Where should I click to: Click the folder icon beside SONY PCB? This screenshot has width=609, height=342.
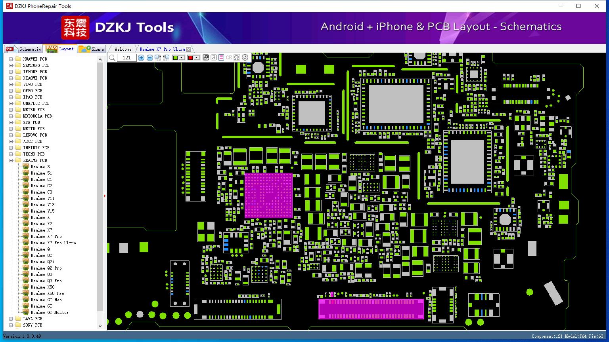[x=18, y=325]
